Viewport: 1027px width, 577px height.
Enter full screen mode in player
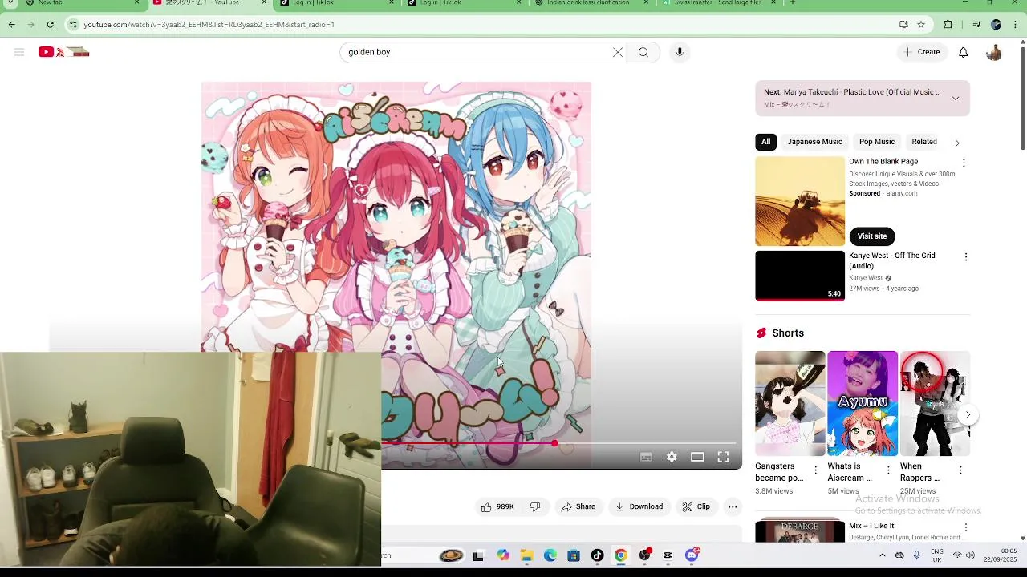(723, 457)
